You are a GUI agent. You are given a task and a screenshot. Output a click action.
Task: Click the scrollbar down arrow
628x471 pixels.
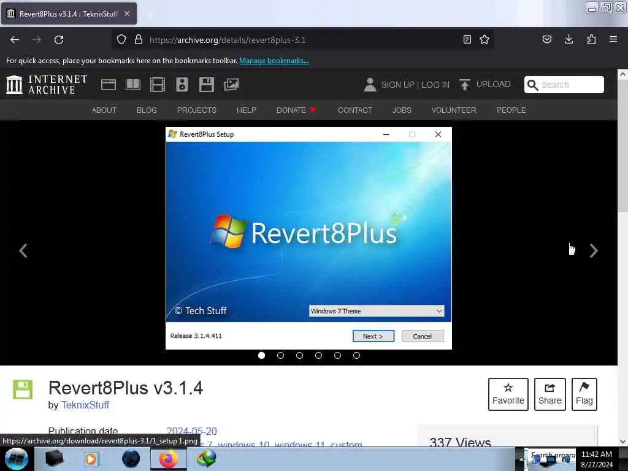[623, 442]
